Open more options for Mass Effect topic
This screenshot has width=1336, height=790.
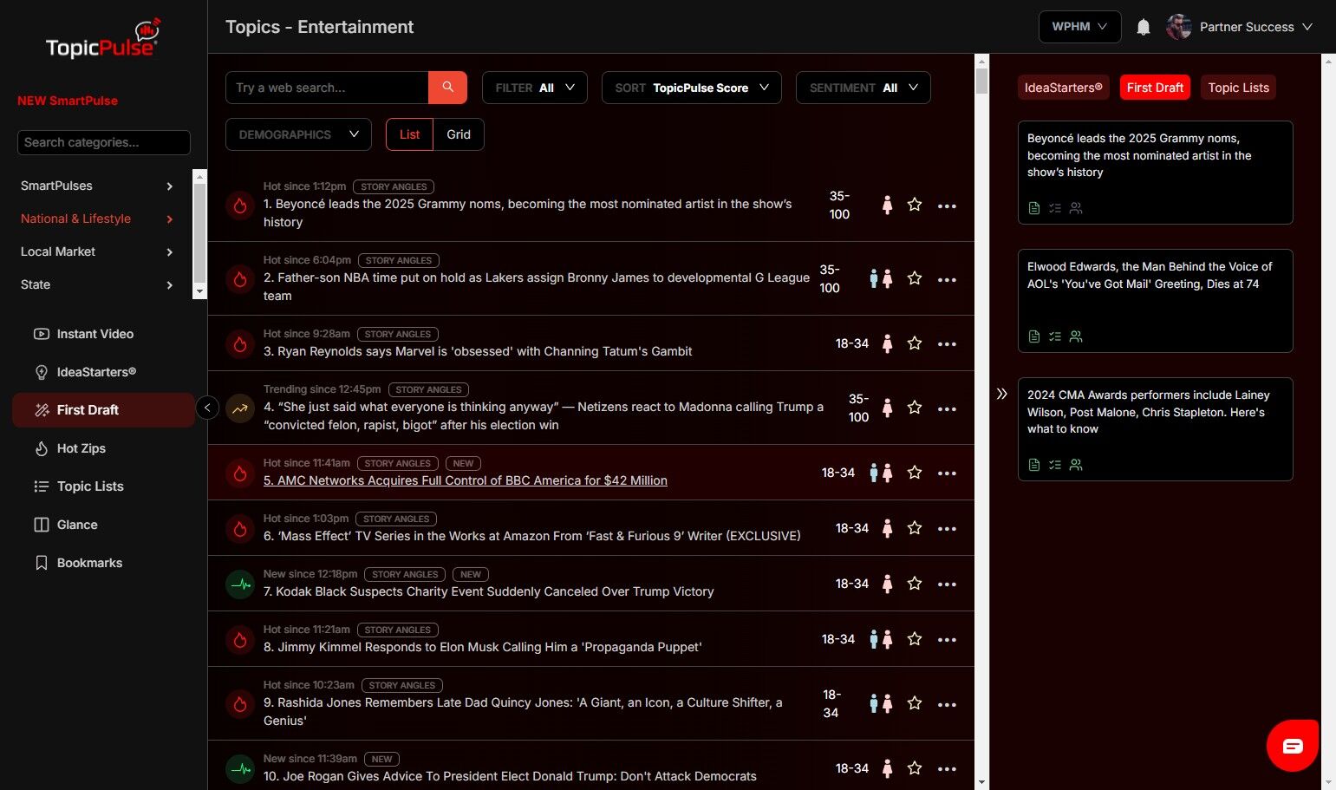(x=947, y=529)
